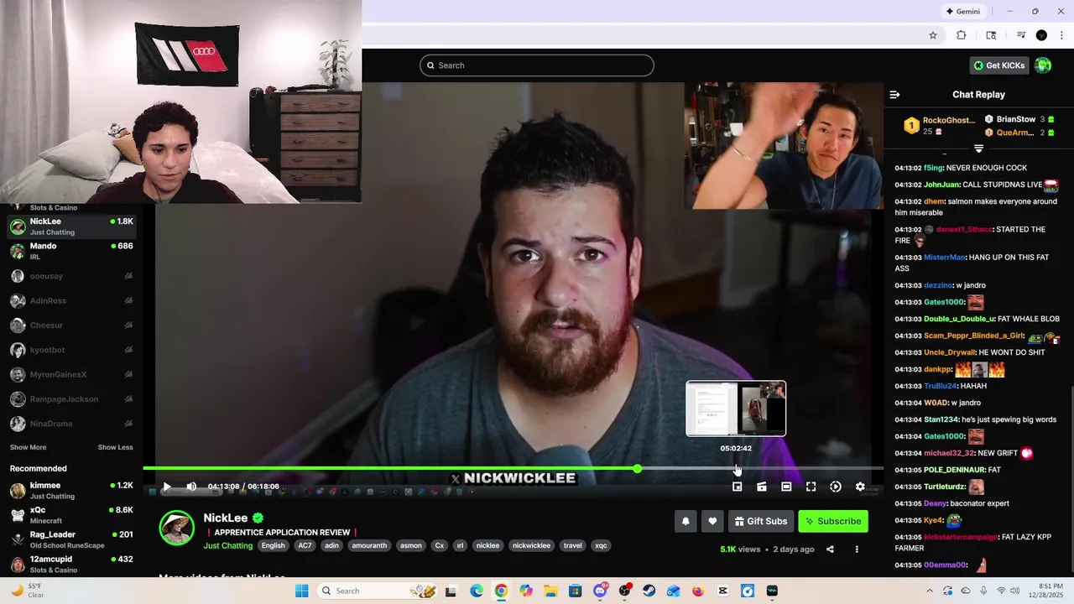Open Mando channel in sidebar
Viewport: 1074px width, 604px height.
(71, 251)
